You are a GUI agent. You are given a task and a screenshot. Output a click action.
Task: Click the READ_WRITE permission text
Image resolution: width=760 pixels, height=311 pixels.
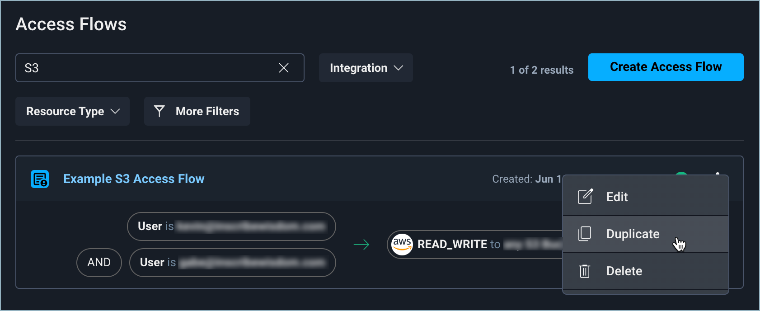[452, 245]
